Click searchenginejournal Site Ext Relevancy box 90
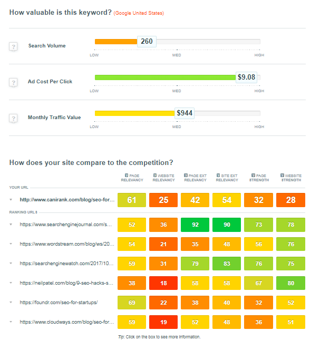 click(227, 225)
